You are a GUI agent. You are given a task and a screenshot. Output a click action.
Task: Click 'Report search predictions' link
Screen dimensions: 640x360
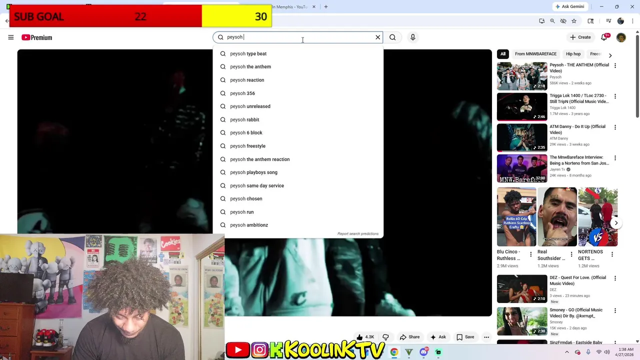[x=358, y=233]
